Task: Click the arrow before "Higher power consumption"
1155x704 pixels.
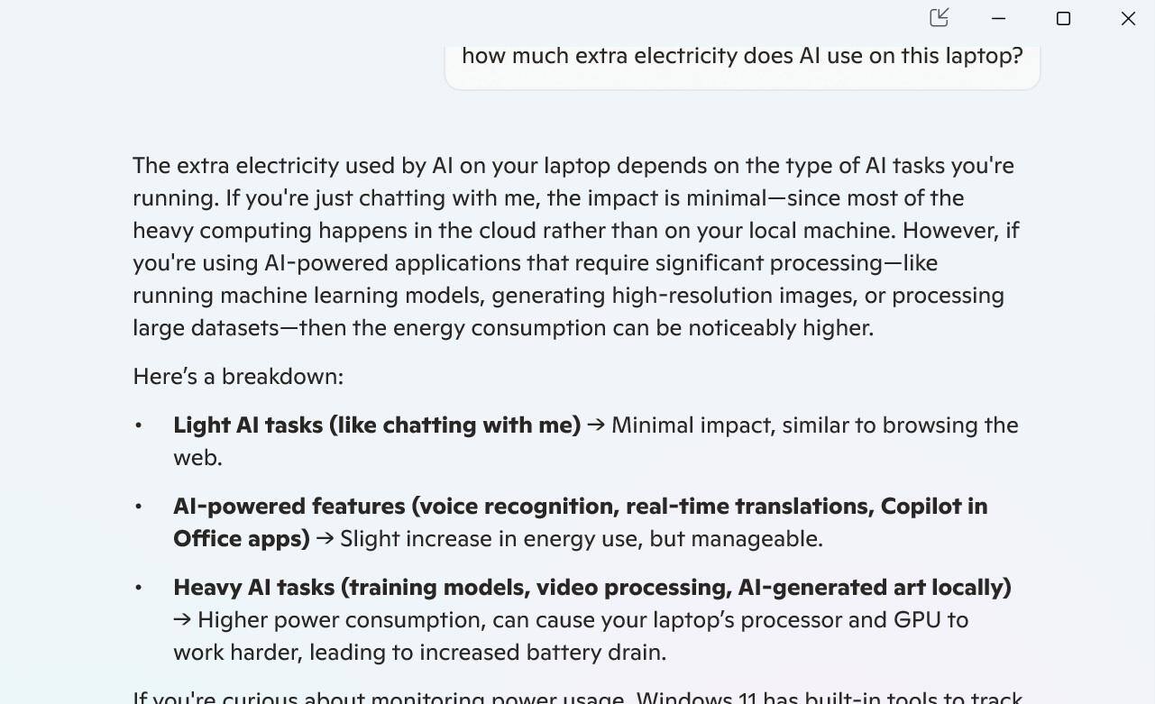Action: point(182,619)
